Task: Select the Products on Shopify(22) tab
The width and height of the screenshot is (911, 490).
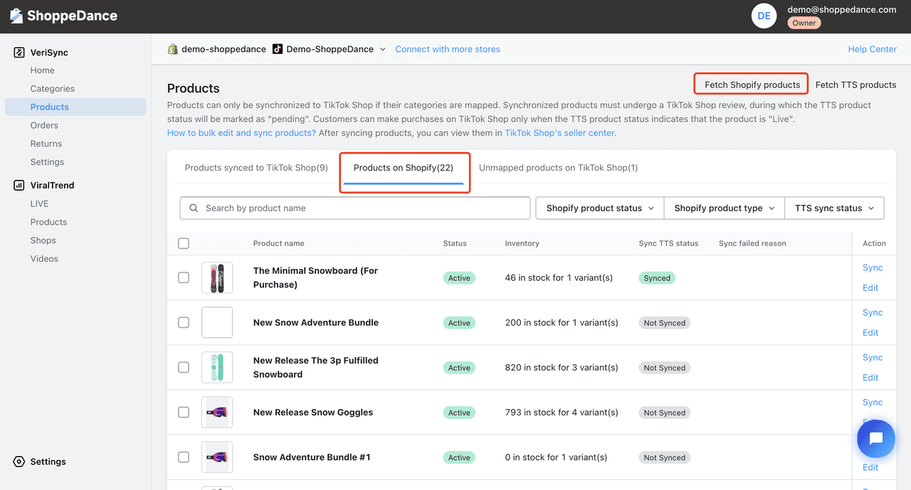Action: pyautogui.click(x=404, y=168)
